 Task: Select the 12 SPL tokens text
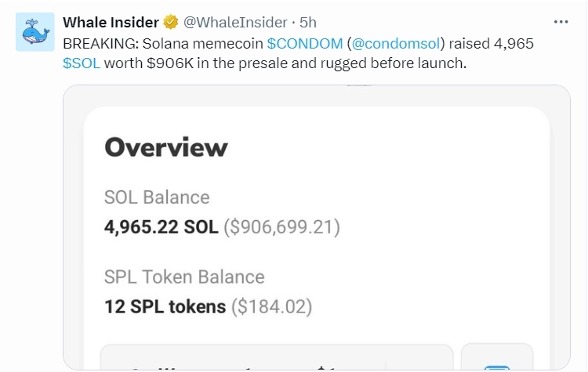point(165,306)
